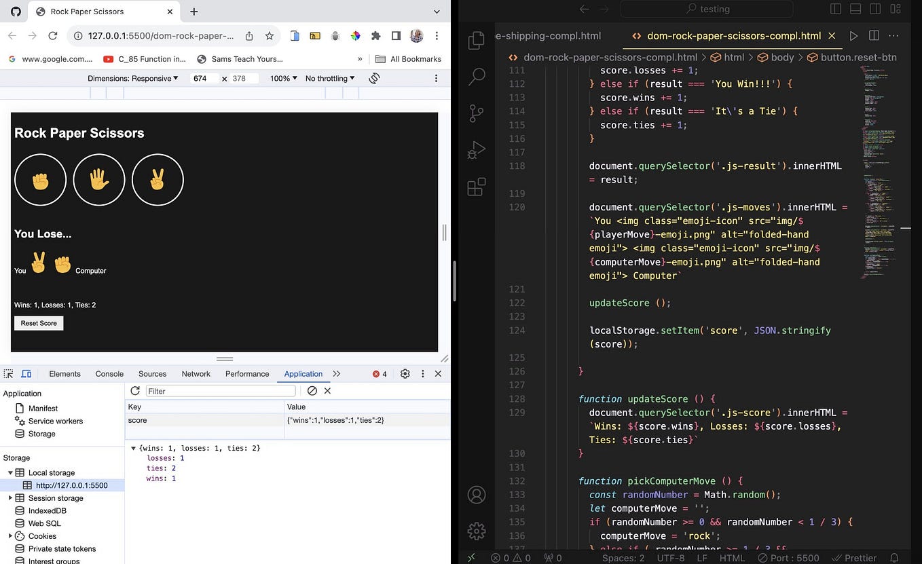Viewport: 922px width, 564px height.
Task: Collapse the Local storage tree entry
Action: pyautogui.click(x=12, y=472)
